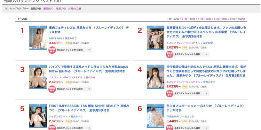
Task: Click 予約 tag on rank 5 item
Action: (68, 122)
